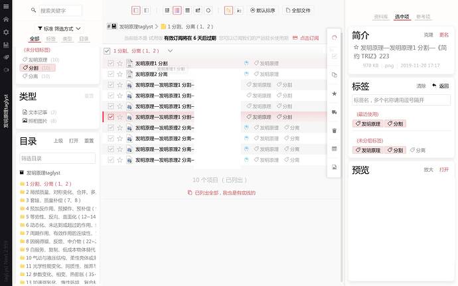Toggle star on 发明原理1 分割 file
Viewport: 458px width, 286px height.
click(120, 63)
